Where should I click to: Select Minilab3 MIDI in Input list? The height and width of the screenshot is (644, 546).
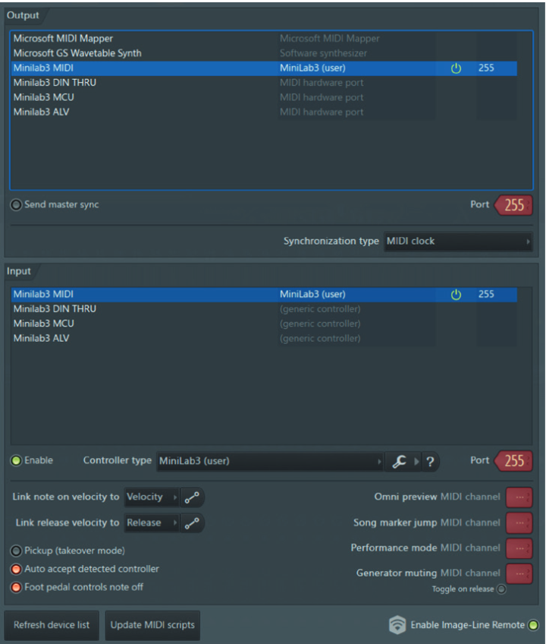264,295
